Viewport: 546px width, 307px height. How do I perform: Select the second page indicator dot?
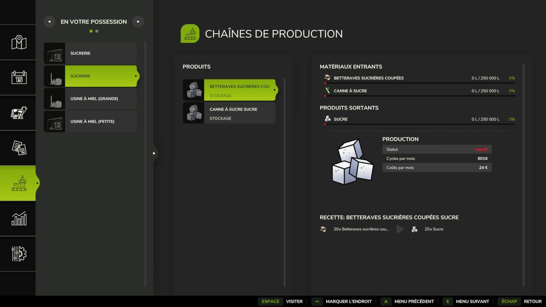(97, 31)
